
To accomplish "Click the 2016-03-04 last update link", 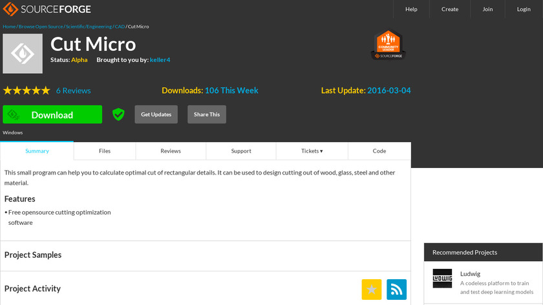I will pos(389,90).
